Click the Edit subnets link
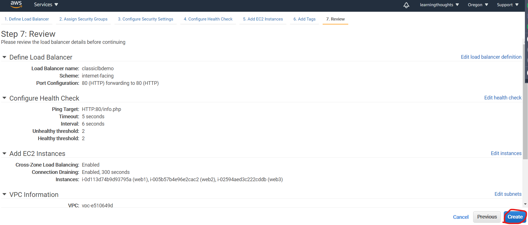The width and height of the screenshot is (528, 225). (x=508, y=194)
